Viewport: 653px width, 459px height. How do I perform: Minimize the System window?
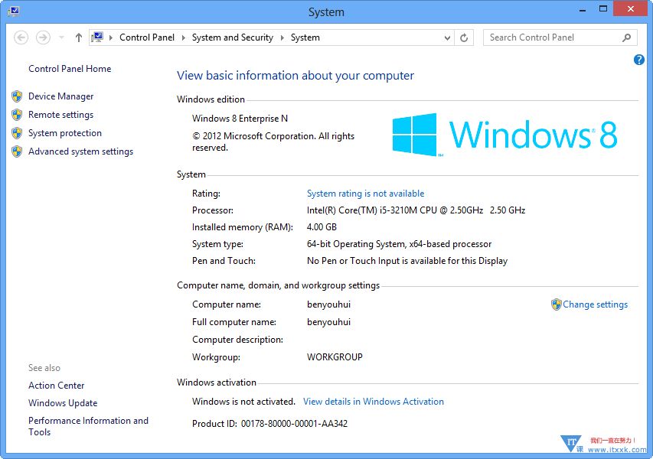click(583, 10)
